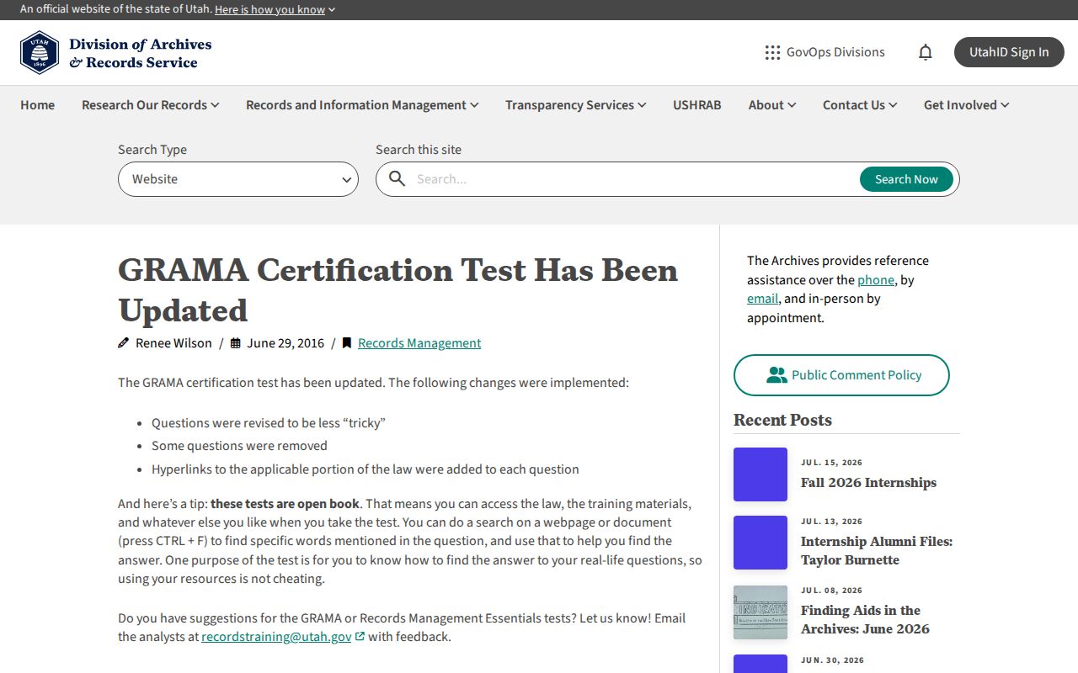This screenshot has height=673, width=1078.
Task: Click the Taylor Burnette post thumbnail
Action: (x=760, y=543)
